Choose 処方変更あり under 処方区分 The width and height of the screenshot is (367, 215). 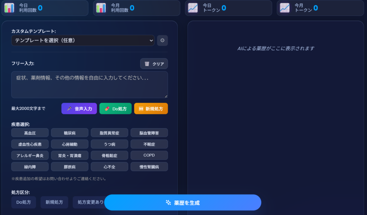point(88,202)
